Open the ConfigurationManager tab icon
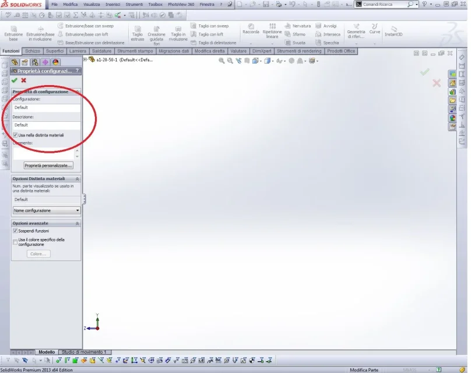Viewport: 471px width, 373px height. pos(35,62)
